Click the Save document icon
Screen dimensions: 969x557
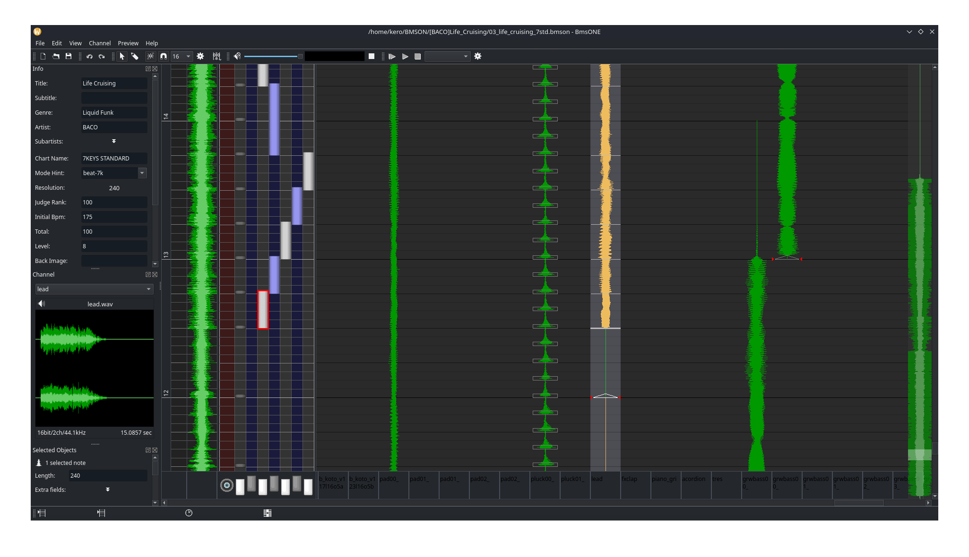(x=69, y=56)
